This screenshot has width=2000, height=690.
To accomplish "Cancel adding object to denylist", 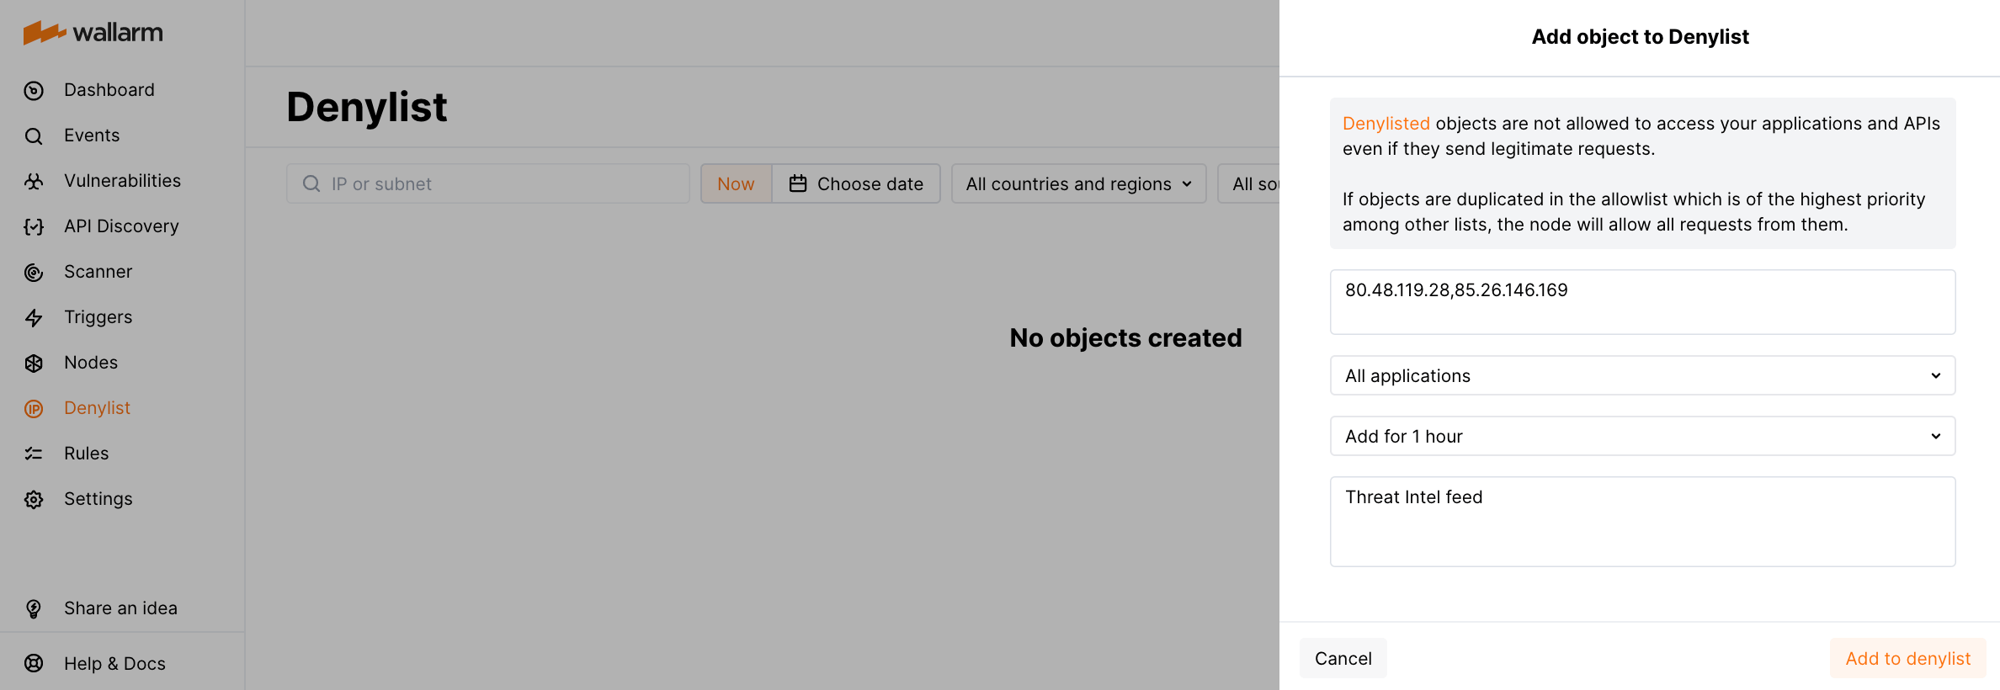I will (1343, 658).
